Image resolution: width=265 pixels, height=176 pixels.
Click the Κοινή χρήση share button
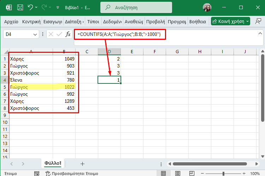point(230,21)
